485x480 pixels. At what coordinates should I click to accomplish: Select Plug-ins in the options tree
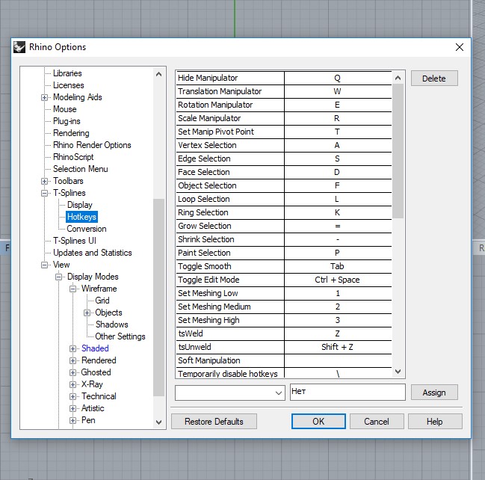[x=67, y=121]
